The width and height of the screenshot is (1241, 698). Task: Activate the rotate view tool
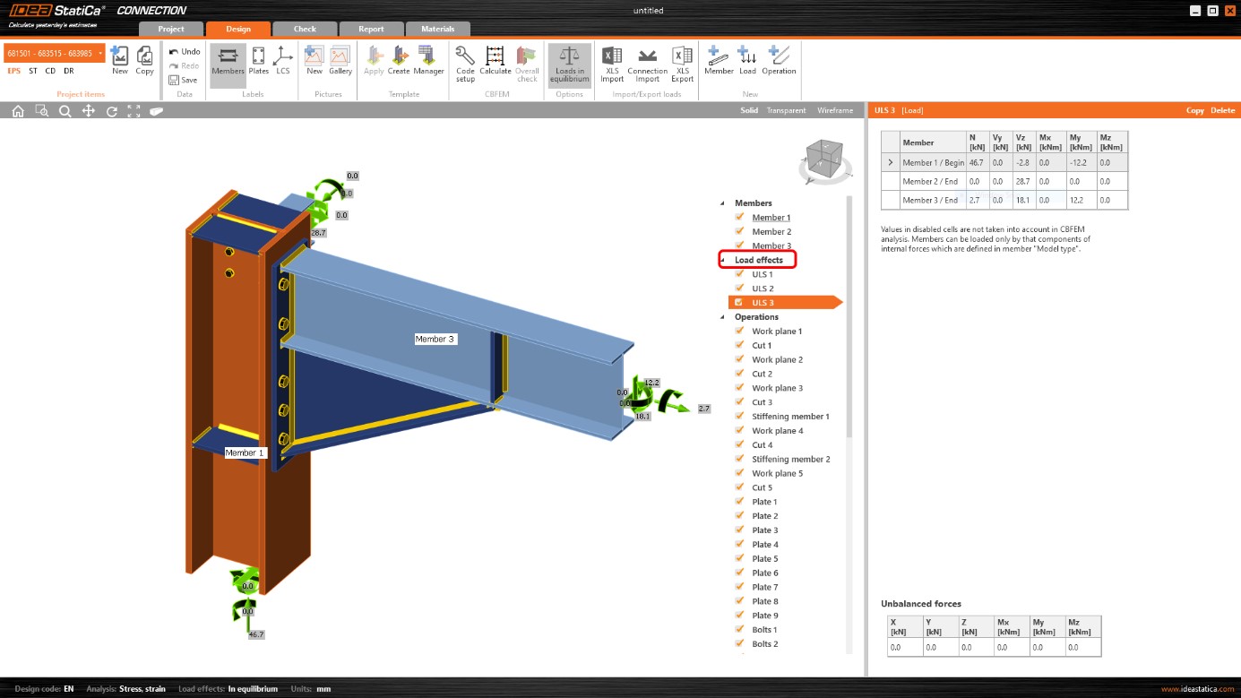111,111
